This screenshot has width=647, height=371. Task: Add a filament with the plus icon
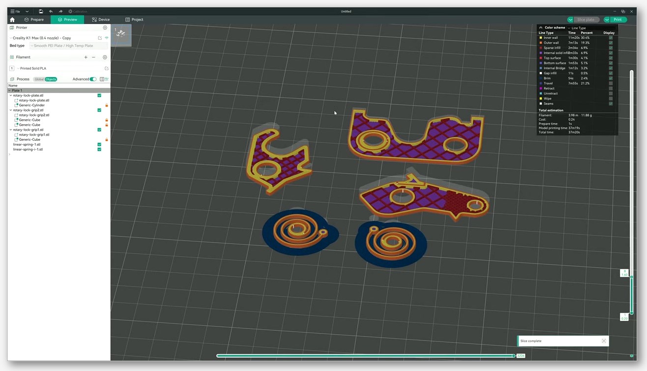[86, 57]
